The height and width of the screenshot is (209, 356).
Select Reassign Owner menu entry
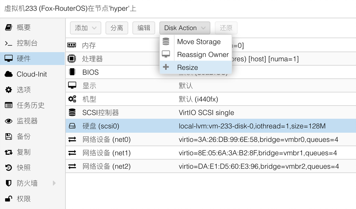click(x=203, y=55)
